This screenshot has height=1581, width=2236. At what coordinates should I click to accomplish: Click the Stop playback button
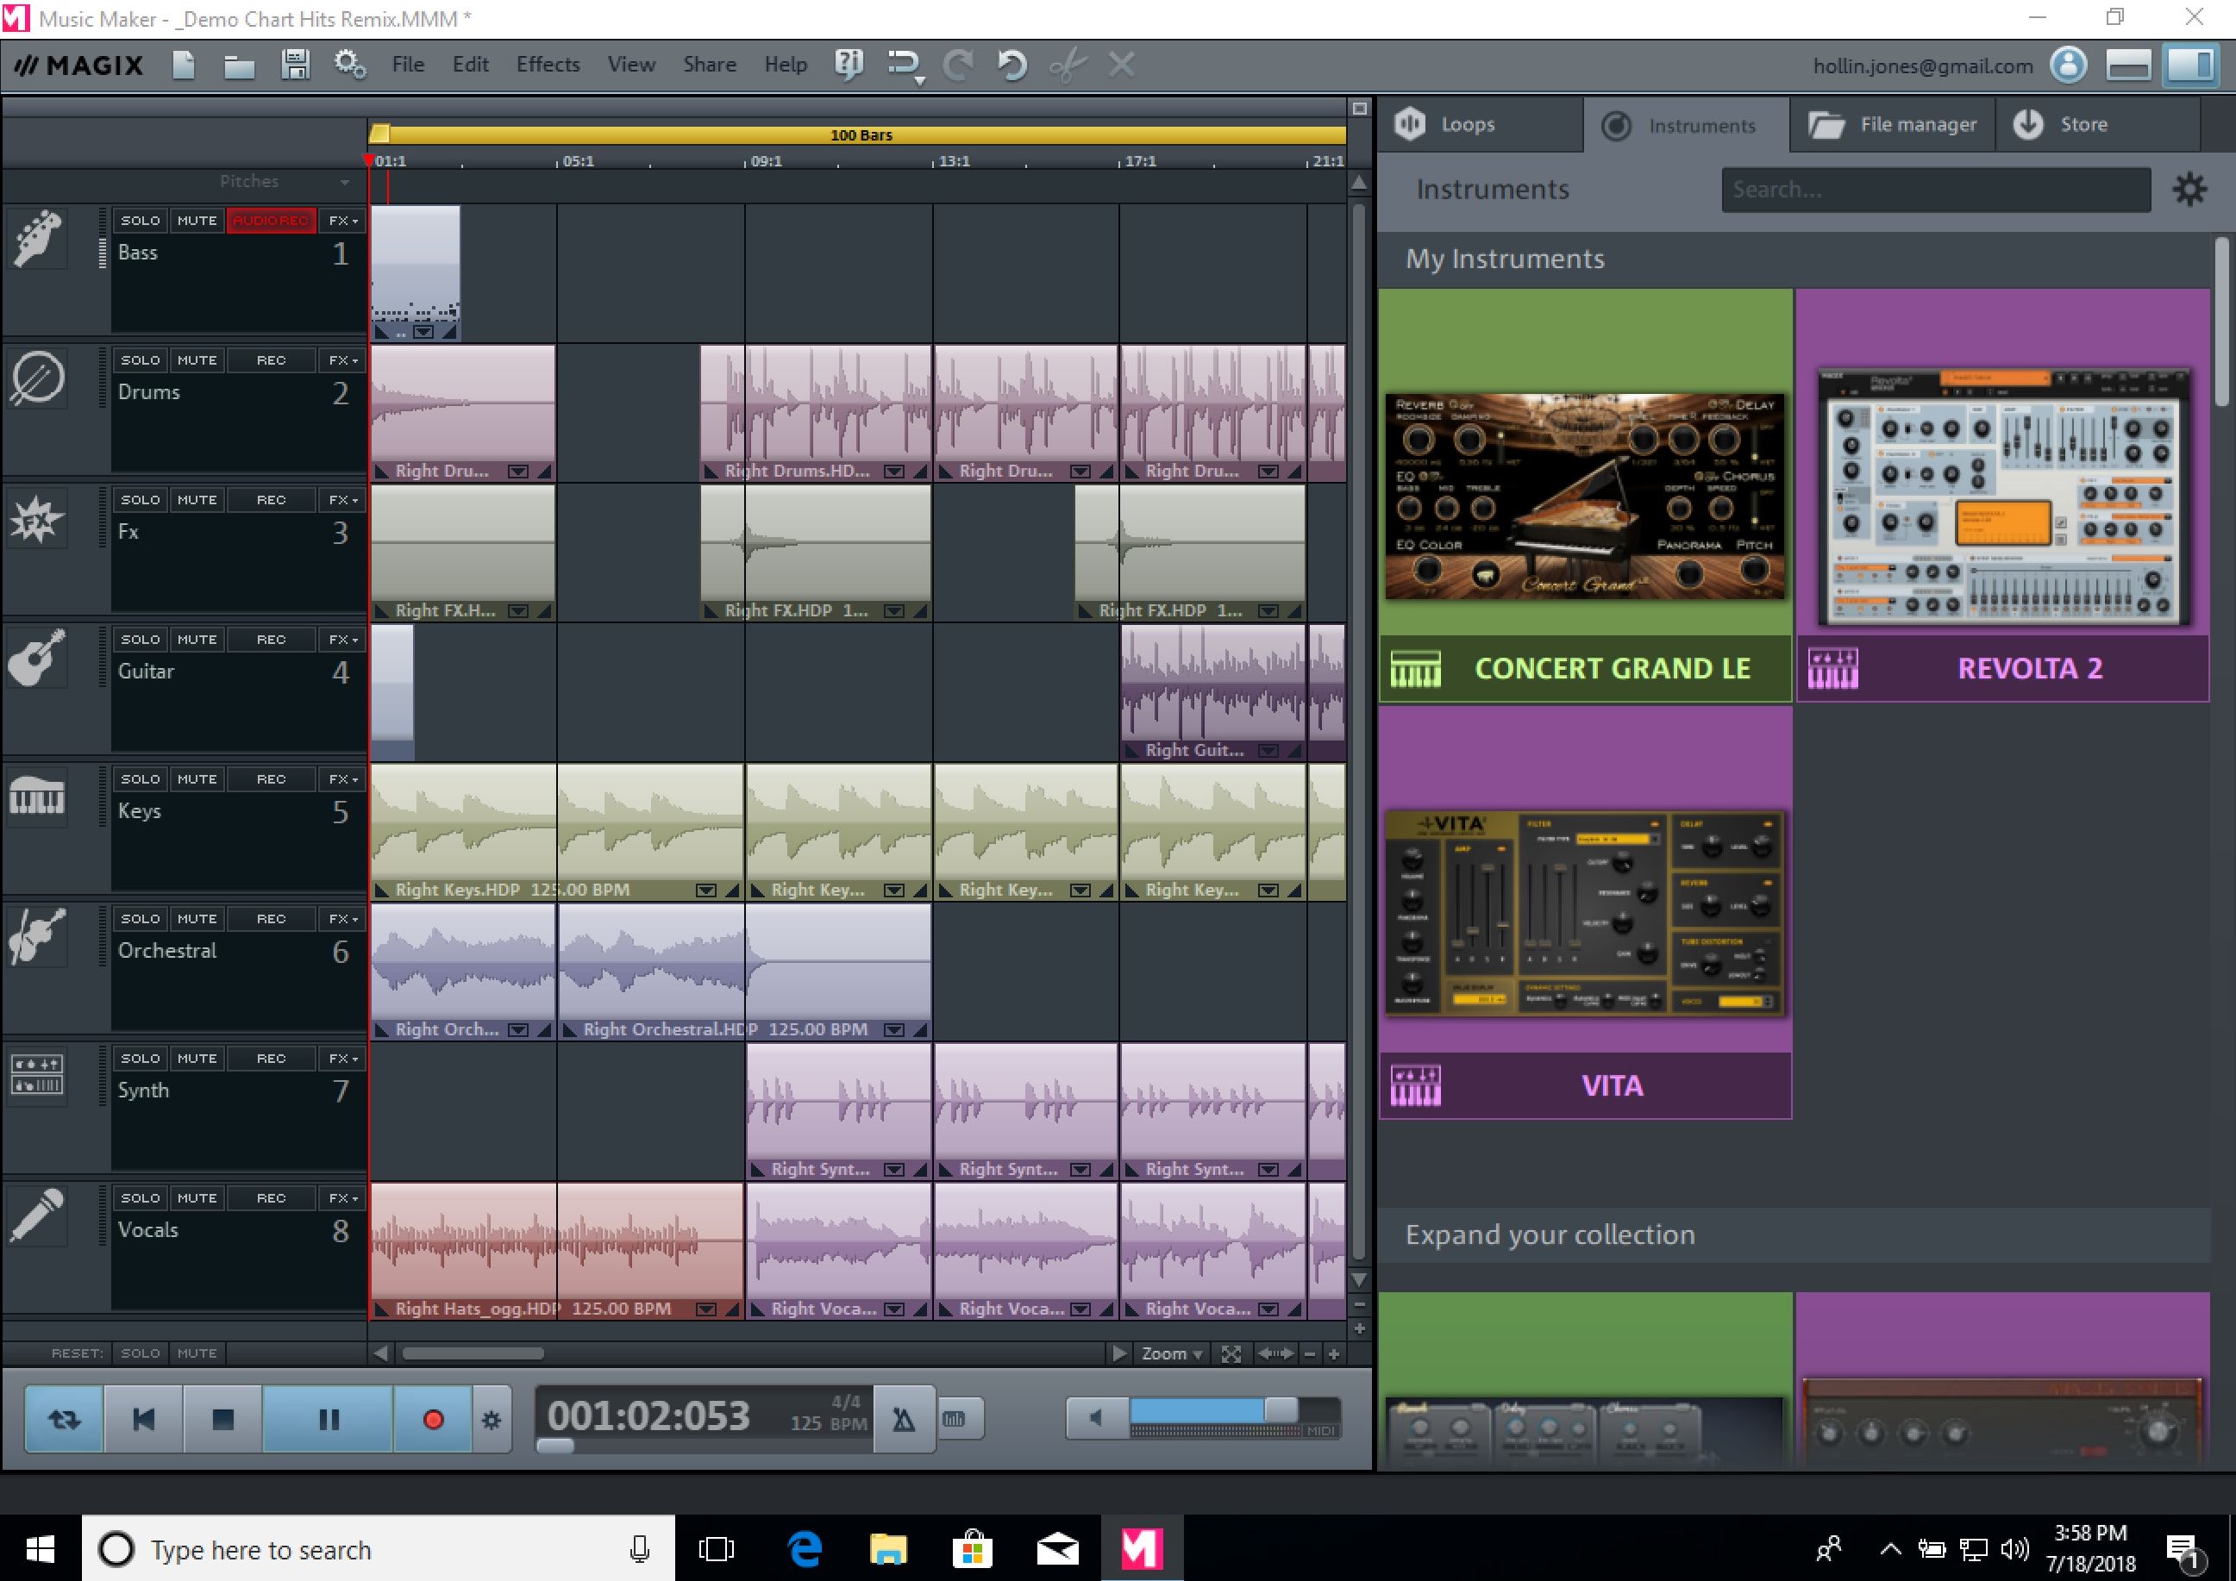click(222, 1415)
